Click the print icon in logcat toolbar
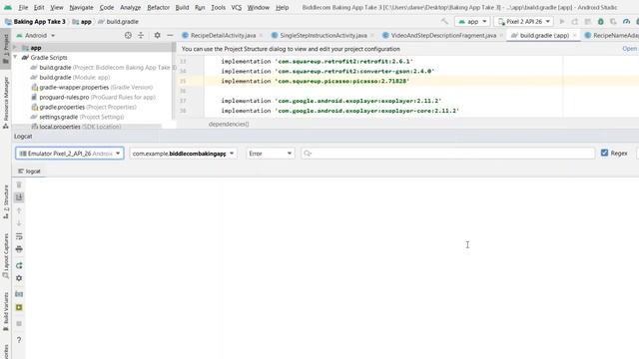639x359 pixels. point(19,249)
